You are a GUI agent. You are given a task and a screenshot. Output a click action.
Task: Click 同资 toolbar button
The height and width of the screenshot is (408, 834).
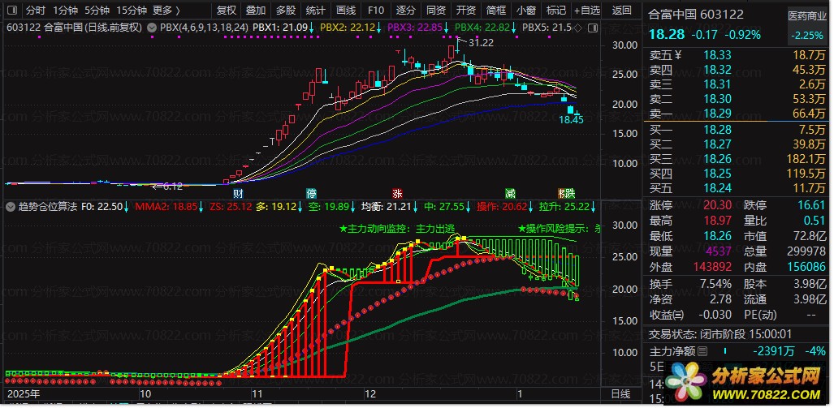point(436,10)
